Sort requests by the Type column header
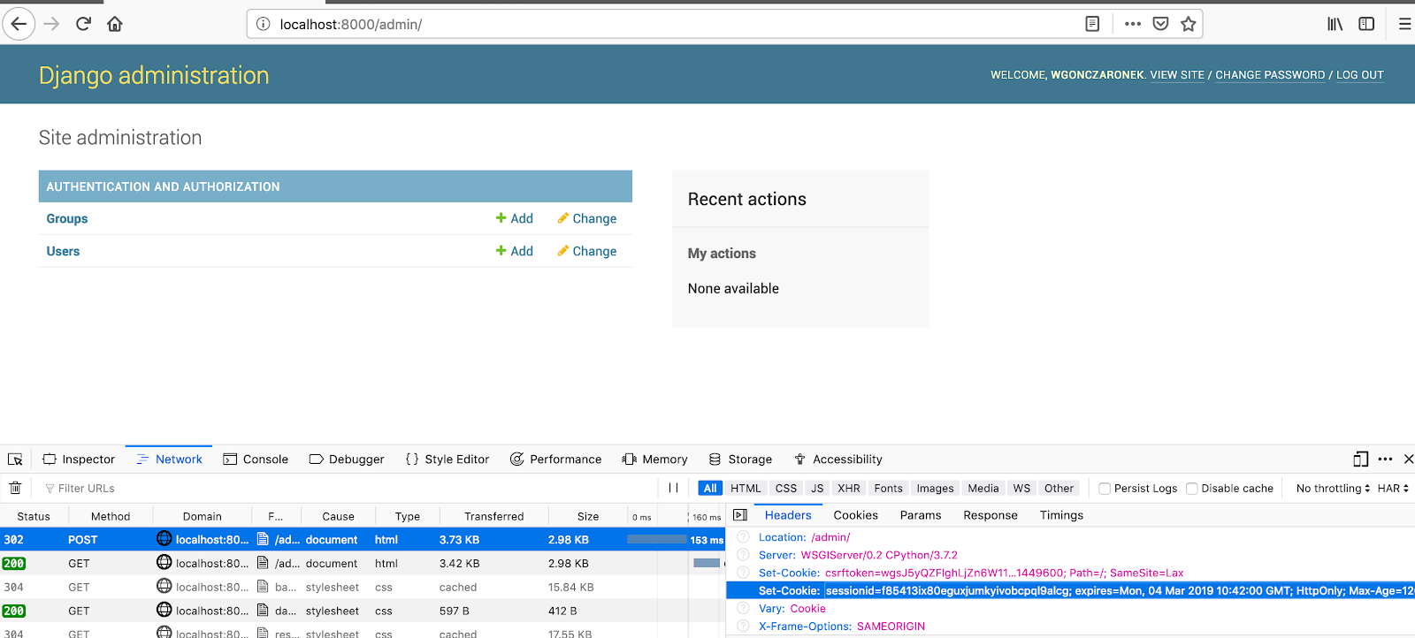The height and width of the screenshot is (638, 1415). (x=408, y=516)
